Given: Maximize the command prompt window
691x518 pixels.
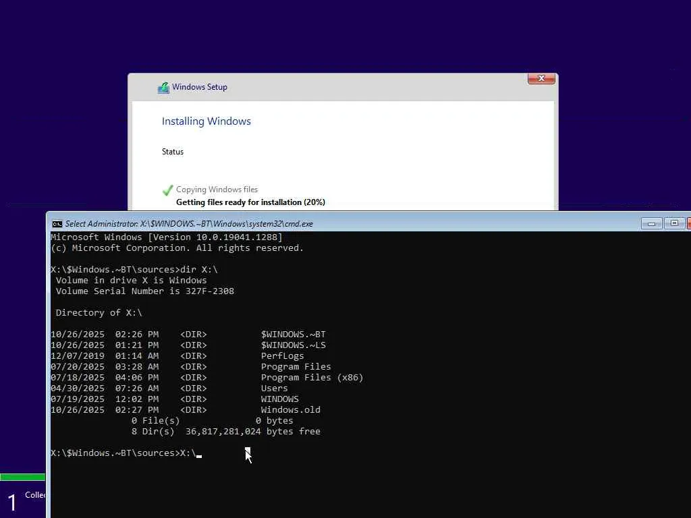Looking at the screenshot, I should (x=674, y=223).
